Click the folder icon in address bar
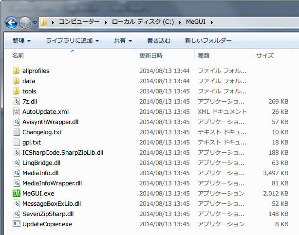 pos(44,22)
